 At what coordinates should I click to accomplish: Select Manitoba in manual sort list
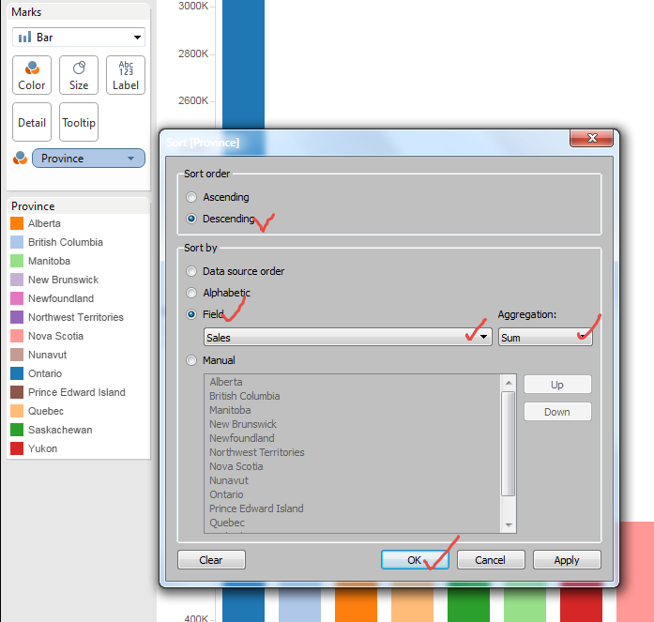(x=230, y=410)
